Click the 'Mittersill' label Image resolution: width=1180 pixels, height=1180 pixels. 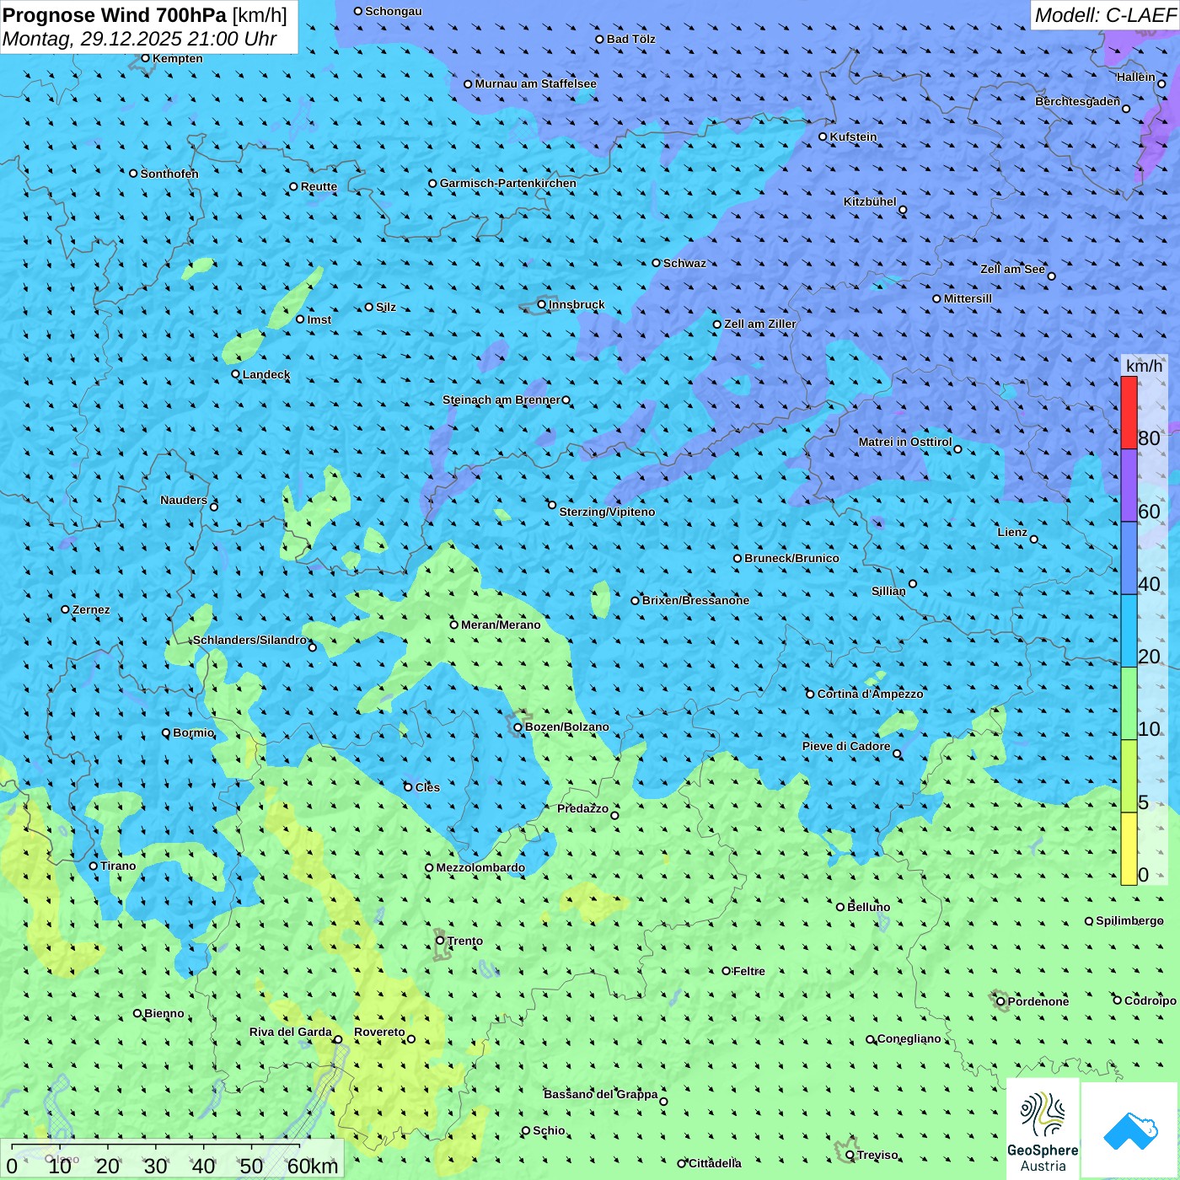coord(968,298)
